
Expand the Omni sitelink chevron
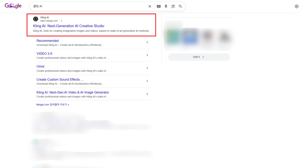(147, 68)
